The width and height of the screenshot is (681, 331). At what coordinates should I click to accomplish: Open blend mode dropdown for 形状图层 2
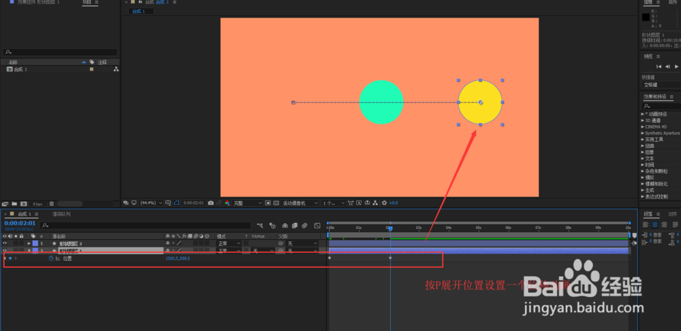229,243
